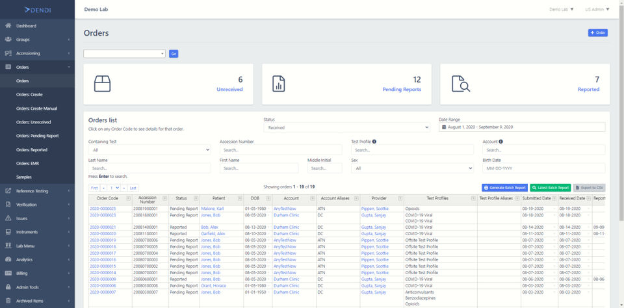The height and width of the screenshot is (308, 624).
Task: Open patient link Malone, Karl
Action: [x=213, y=209]
